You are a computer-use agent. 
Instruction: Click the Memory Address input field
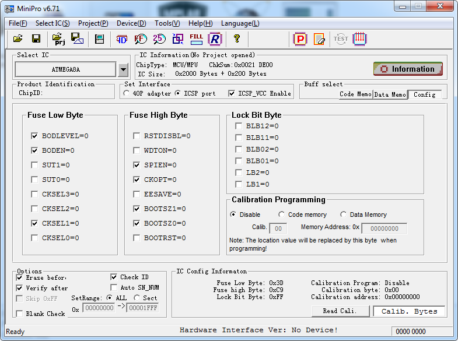click(x=384, y=228)
